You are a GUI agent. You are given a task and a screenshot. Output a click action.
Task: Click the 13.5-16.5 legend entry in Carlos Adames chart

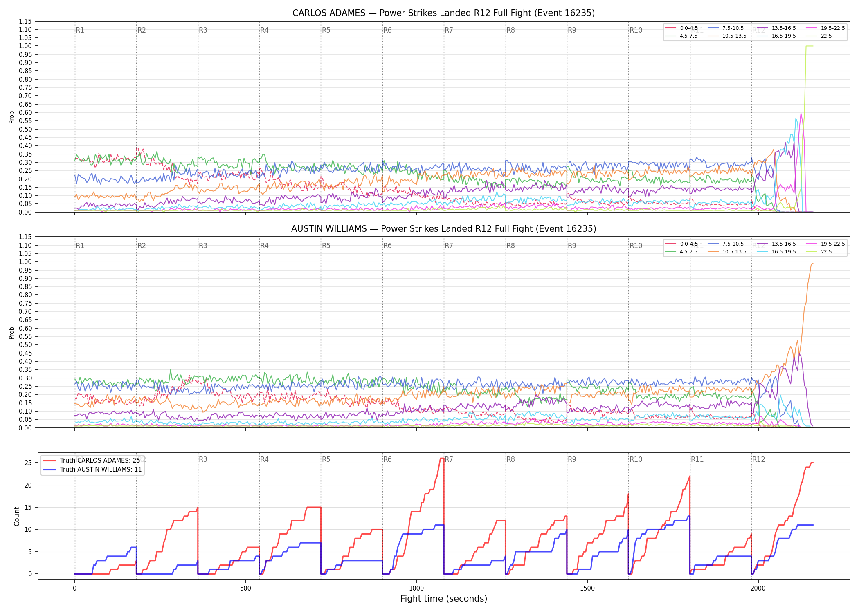click(776, 28)
